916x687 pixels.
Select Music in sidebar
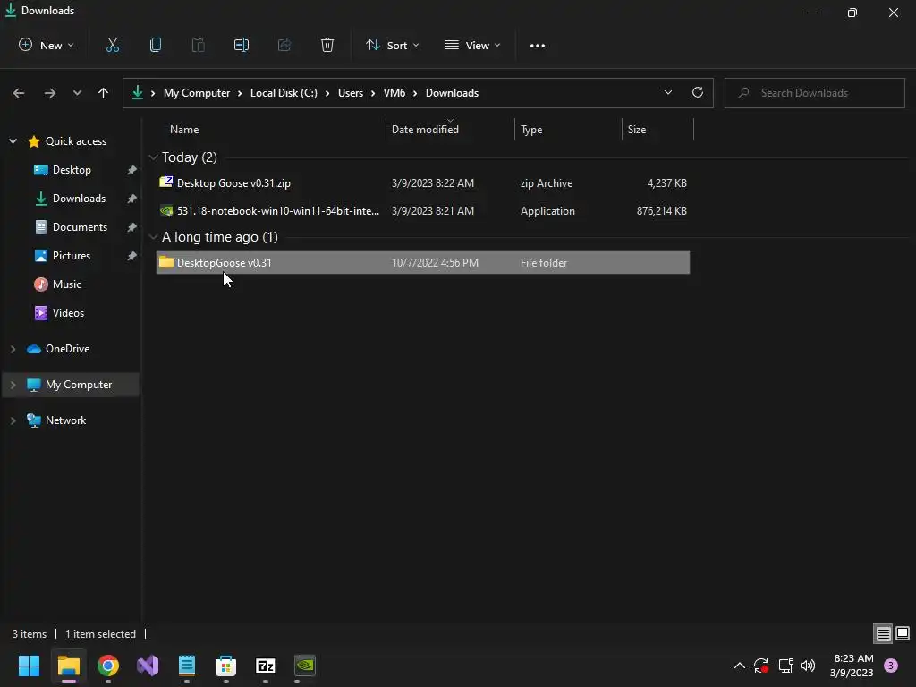tap(66, 284)
